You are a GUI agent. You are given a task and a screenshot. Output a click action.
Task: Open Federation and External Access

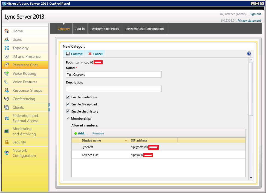pyautogui.click(x=25, y=118)
